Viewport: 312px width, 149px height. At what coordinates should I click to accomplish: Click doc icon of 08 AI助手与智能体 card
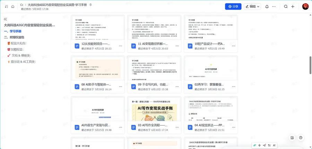pos(77,86)
